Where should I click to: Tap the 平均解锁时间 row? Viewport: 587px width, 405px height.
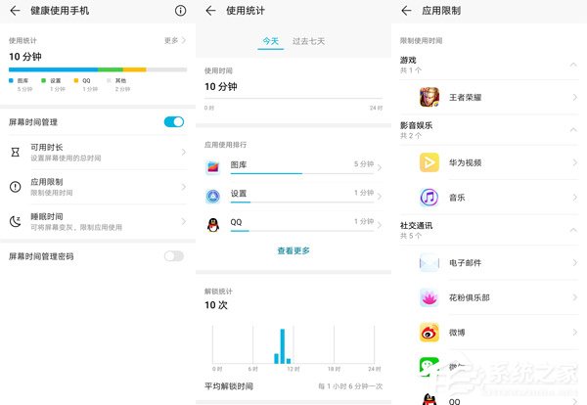click(x=293, y=385)
